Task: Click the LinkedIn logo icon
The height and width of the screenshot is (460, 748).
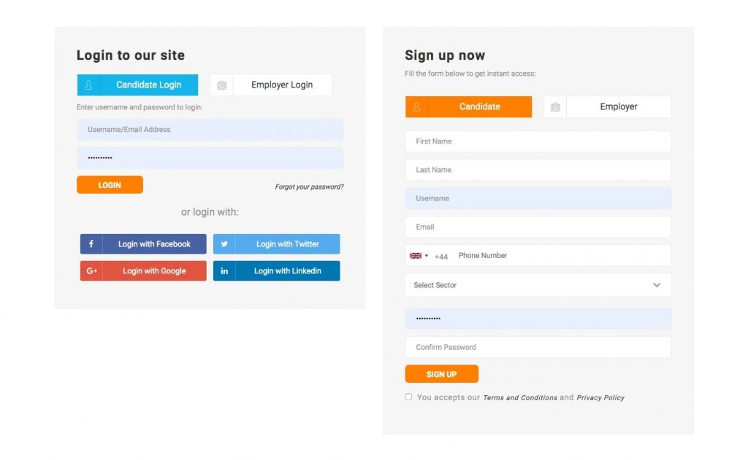Action: click(x=224, y=271)
